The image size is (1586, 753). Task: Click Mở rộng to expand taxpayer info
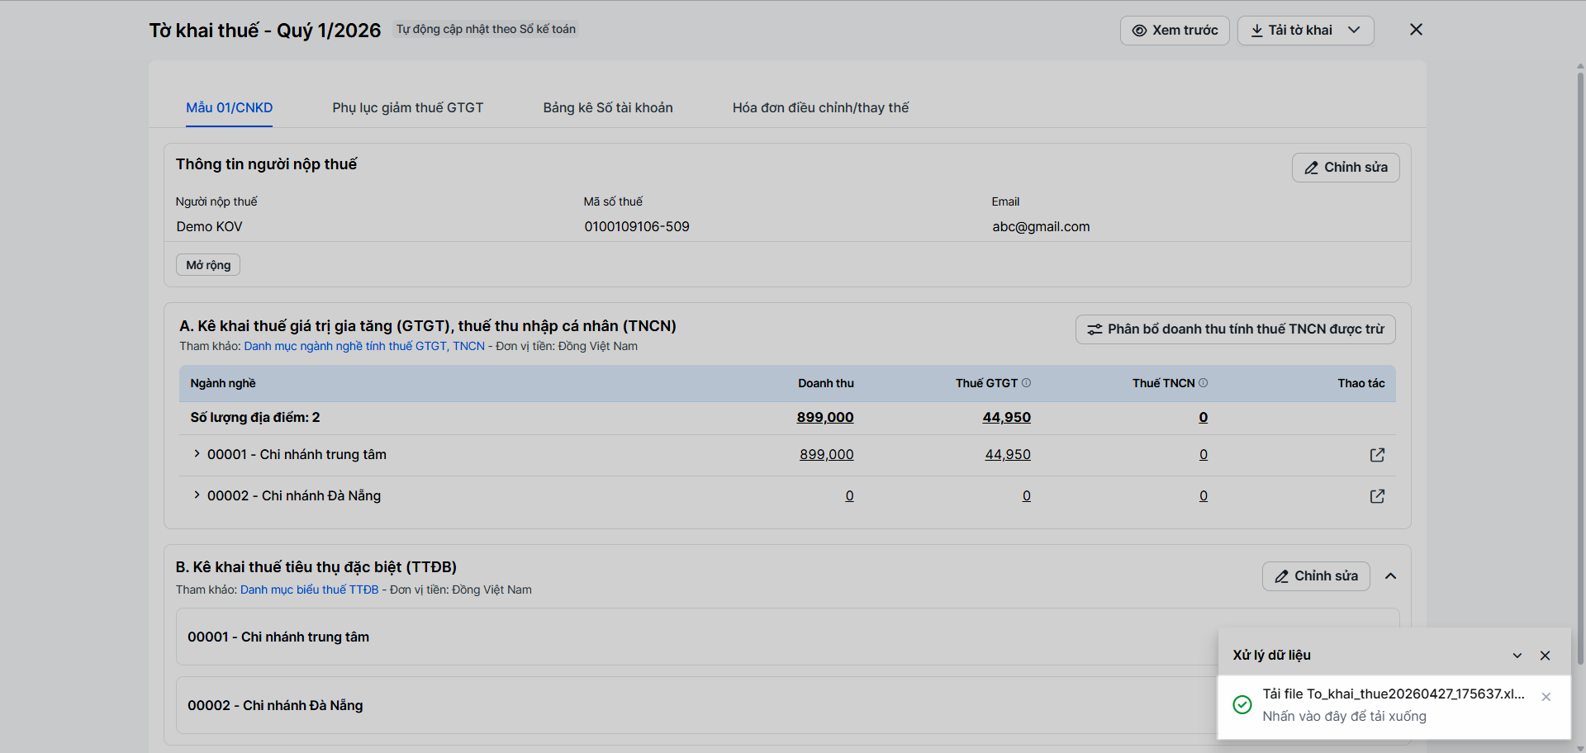click(208, 265)
